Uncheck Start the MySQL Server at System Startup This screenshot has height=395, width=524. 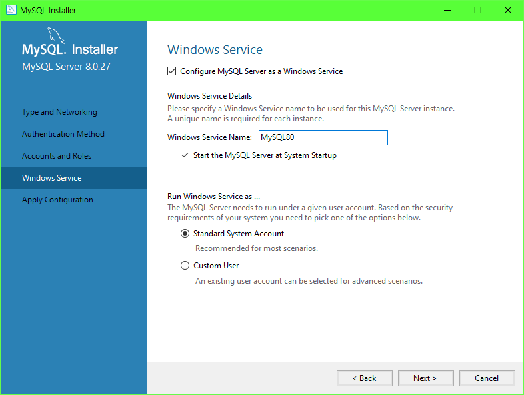tap(185, 155)
